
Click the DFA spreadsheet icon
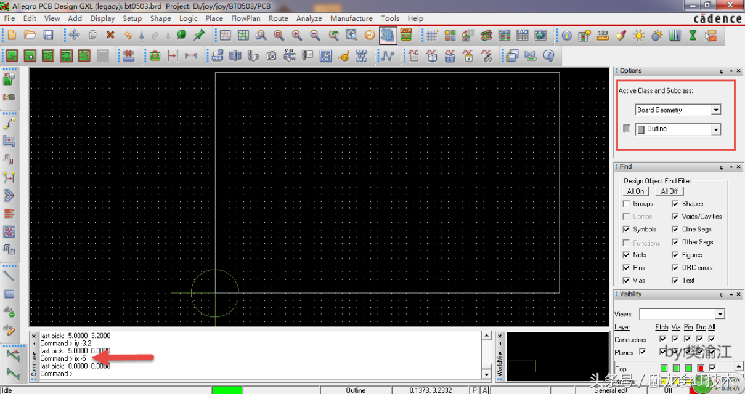tap(523, 35)
